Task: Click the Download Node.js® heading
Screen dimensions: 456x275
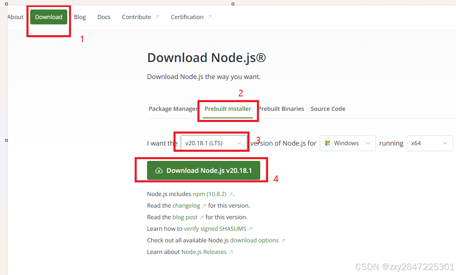Action: pyautogui.click(x=207, y=57)
